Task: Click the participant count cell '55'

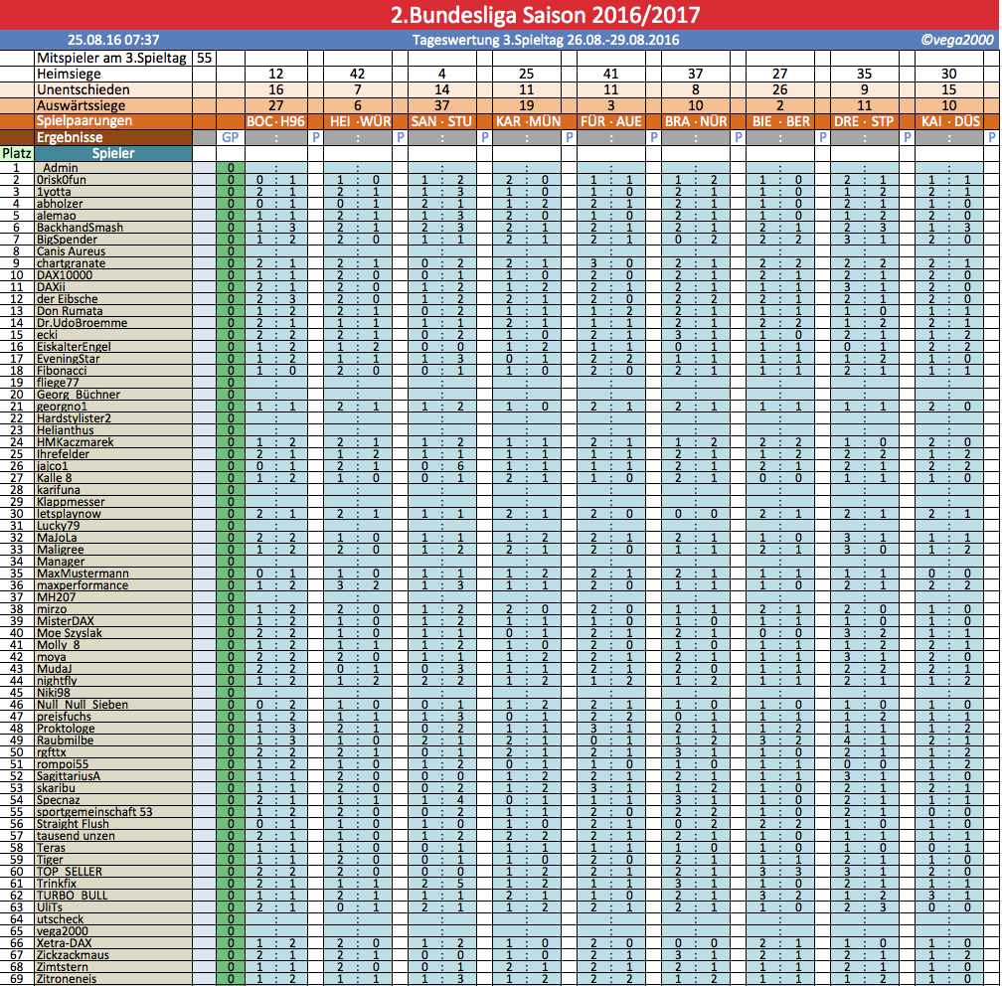Action: (x=204, y=59)
